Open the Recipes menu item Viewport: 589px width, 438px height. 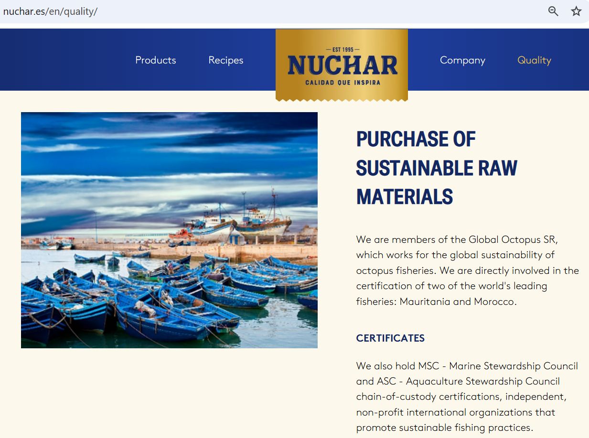point(226,60)
